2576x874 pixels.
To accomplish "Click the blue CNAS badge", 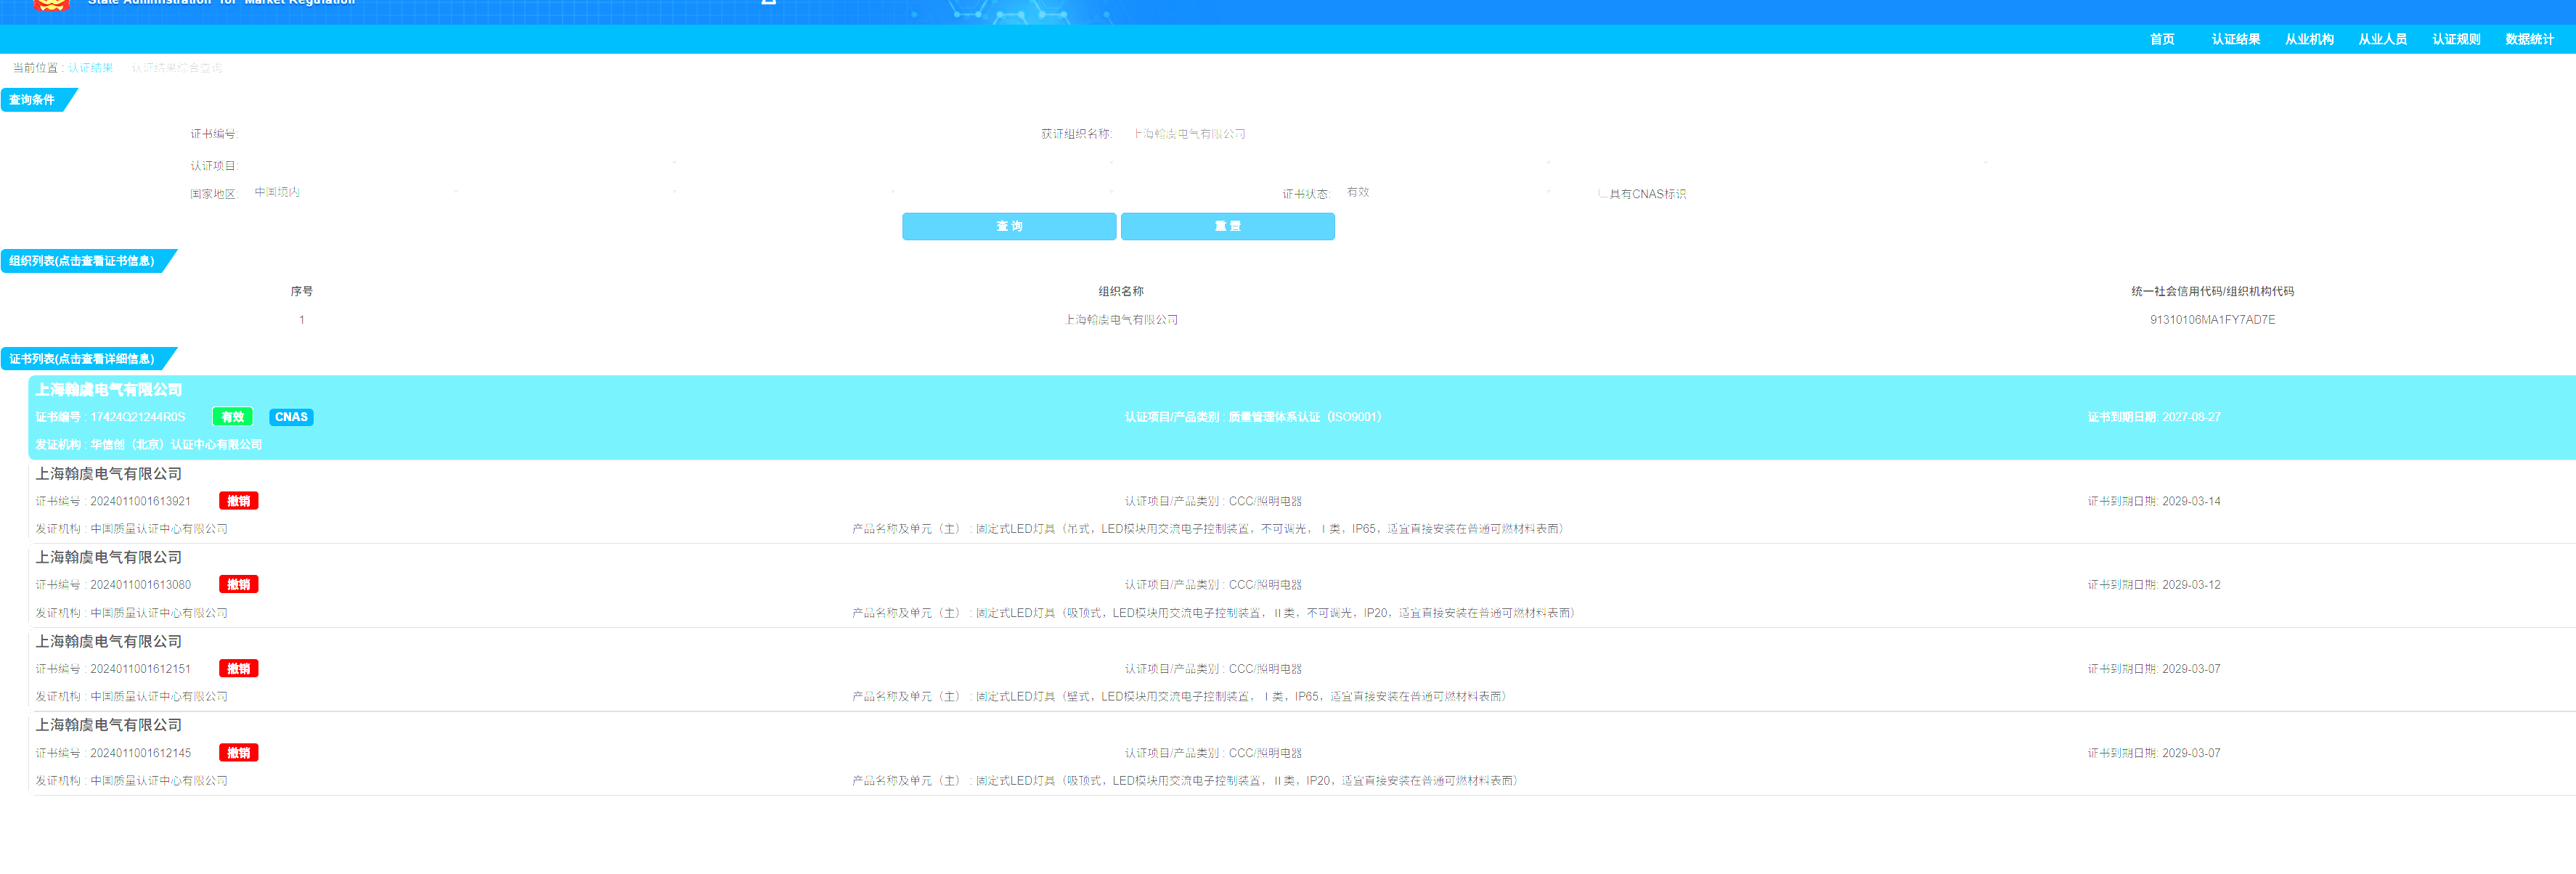I will tap(291, 417).
